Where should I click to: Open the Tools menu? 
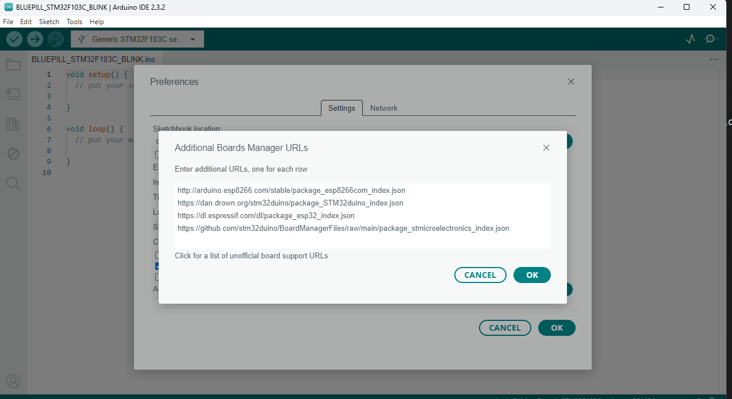point(74,21)
